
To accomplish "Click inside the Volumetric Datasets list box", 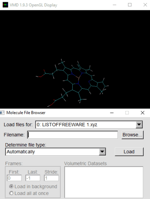I will [104, 182].
